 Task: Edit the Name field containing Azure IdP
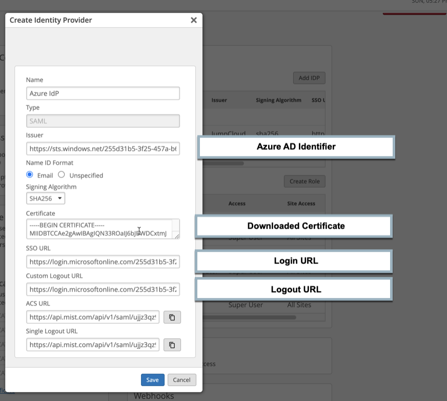click(x=103, y=93)
